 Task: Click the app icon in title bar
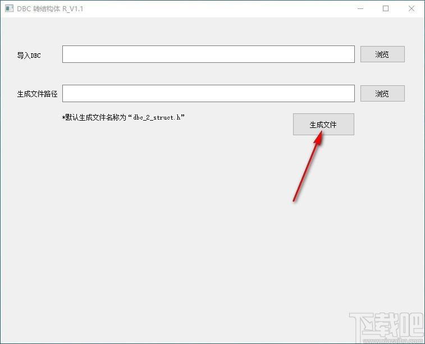[x=9, y=8]
